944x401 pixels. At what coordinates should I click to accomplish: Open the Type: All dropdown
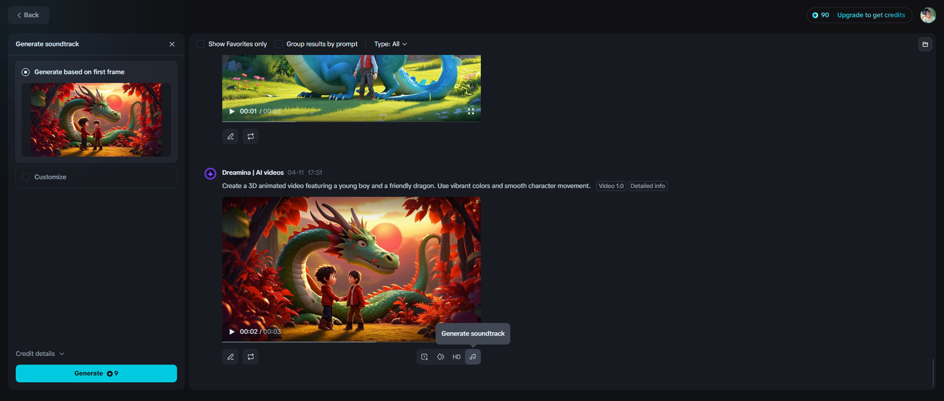[x=390, y=44]
